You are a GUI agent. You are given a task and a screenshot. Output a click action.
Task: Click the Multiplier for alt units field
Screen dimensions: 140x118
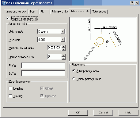54,48
